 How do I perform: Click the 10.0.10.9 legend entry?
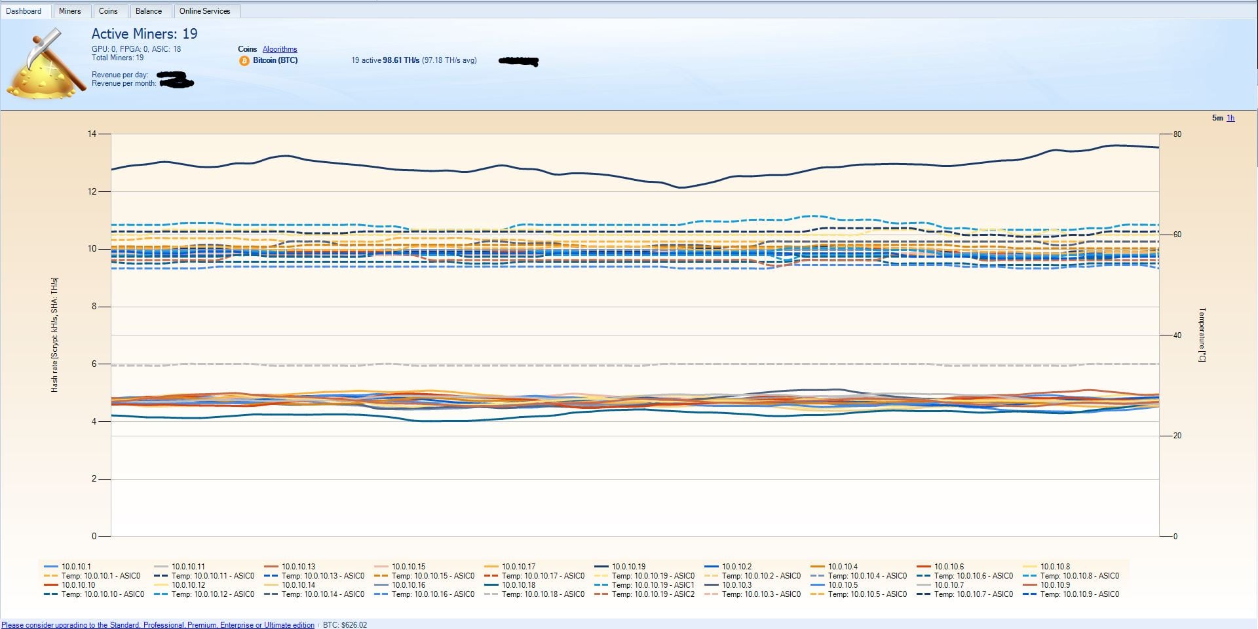(1055, 585)
